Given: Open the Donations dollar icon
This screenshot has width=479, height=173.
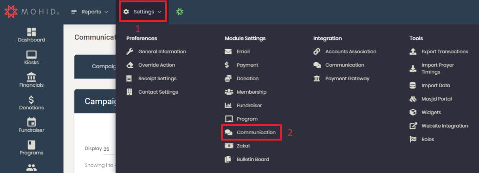Looking at the screenshot, I should (32, 99).
